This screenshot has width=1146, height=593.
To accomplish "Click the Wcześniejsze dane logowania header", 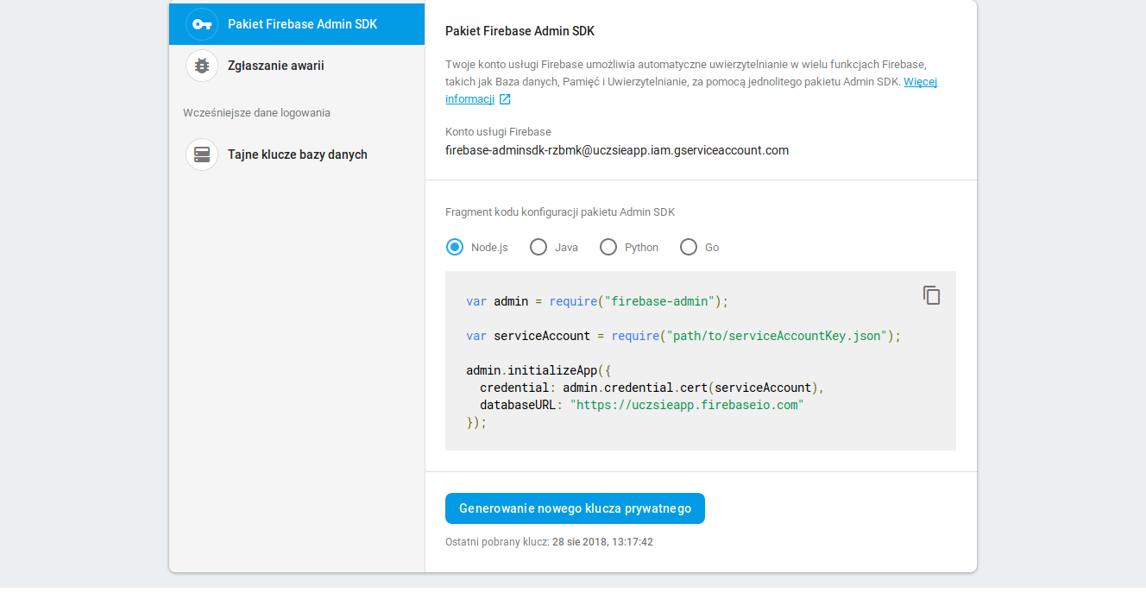I will click(x=256, y=113).
